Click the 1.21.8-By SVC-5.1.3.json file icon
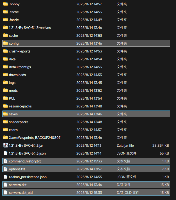Viewport: 176px width, 200px height. (6, 153)
